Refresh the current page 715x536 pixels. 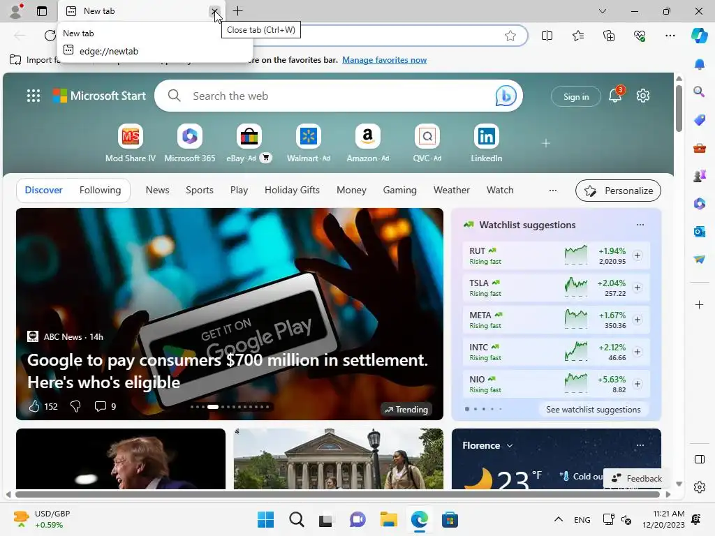(x=50, y=35)
